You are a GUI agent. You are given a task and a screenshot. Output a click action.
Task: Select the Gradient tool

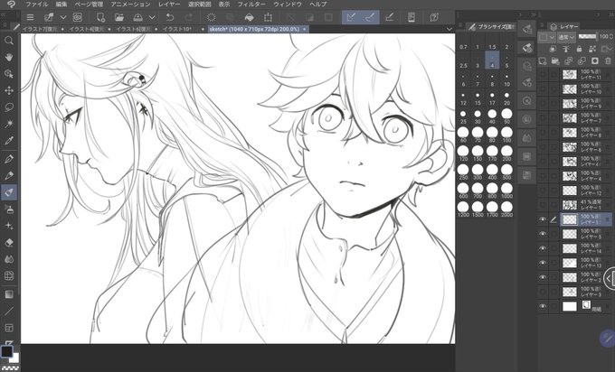[x=9, y=293]
